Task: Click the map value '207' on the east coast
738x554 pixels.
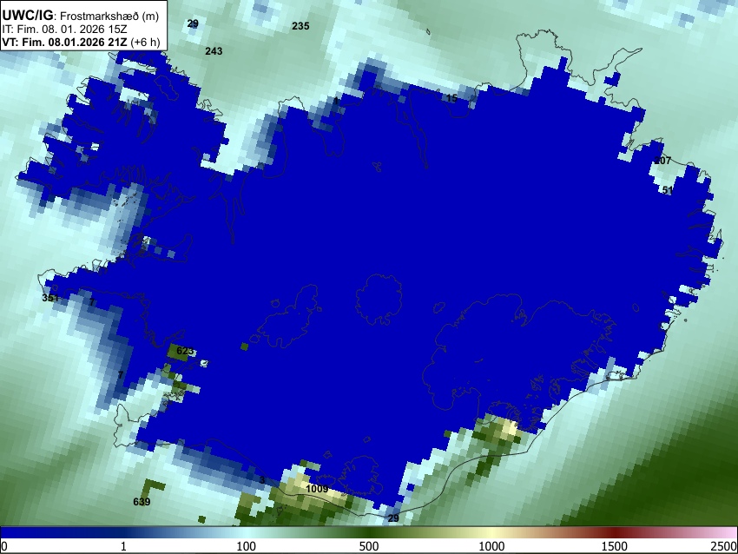Action: coord(662,161)
